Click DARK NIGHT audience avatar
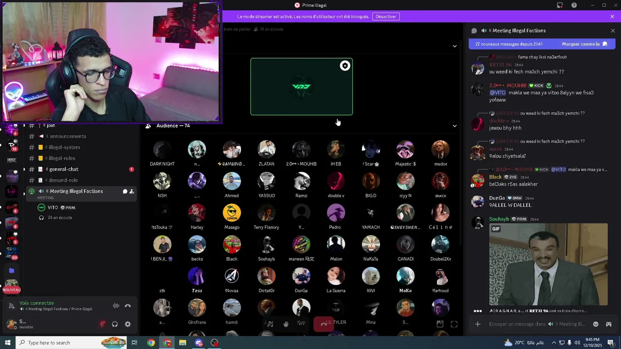Image resolution: width=621 pixels, height=349 pixels. tap(162, 150)
